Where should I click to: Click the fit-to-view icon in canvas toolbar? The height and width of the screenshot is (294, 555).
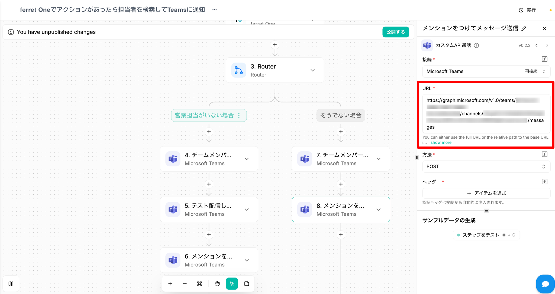pos(199,284)
